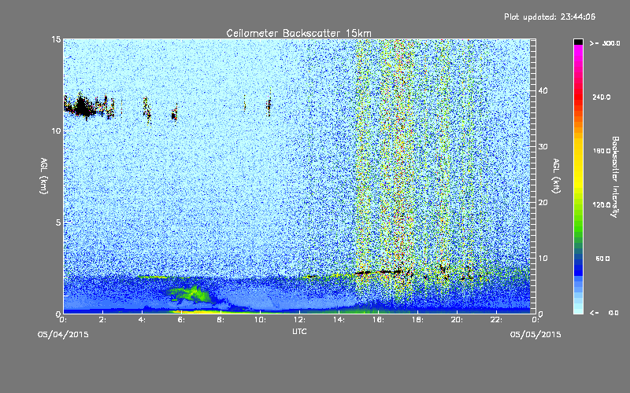Click the 30 tick label on kft axis
The height and width of the screenshot is (393, 630).
543,147
